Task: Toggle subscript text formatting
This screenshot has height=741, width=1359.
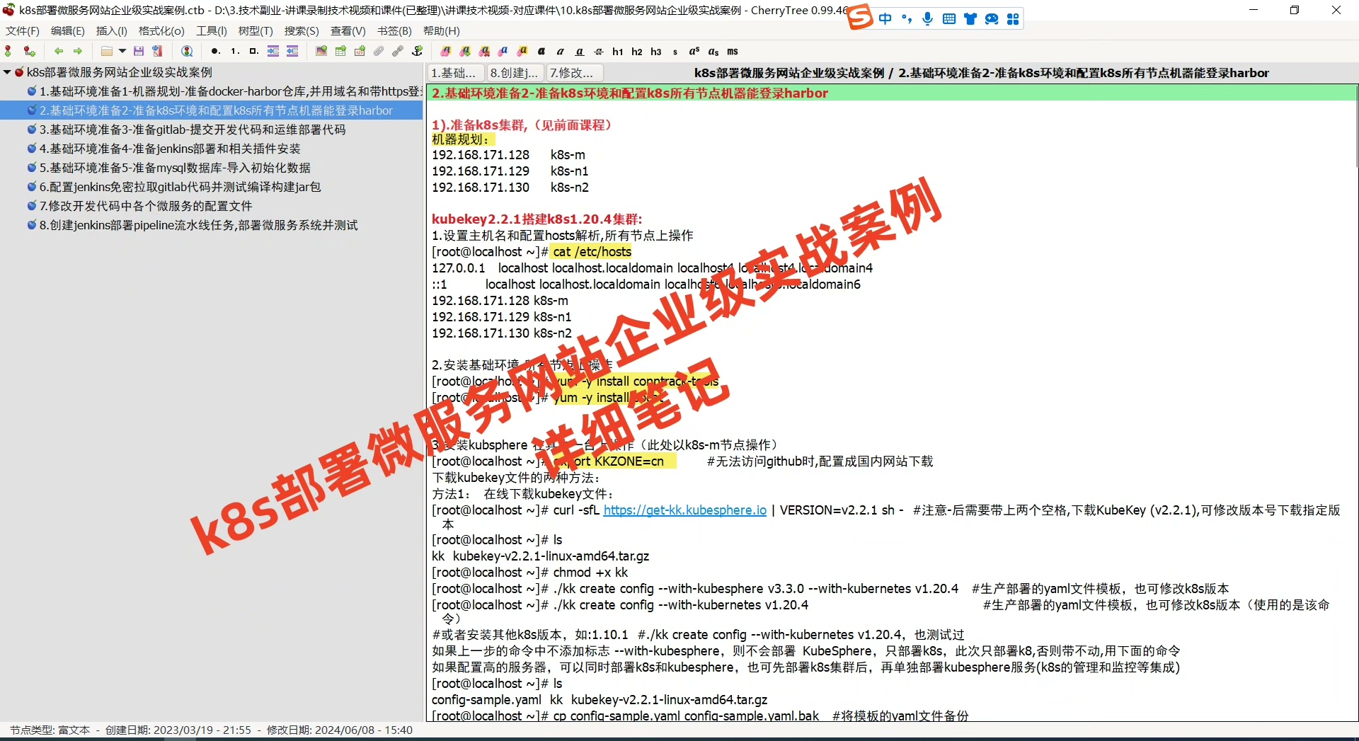Action: coord(713,51)
